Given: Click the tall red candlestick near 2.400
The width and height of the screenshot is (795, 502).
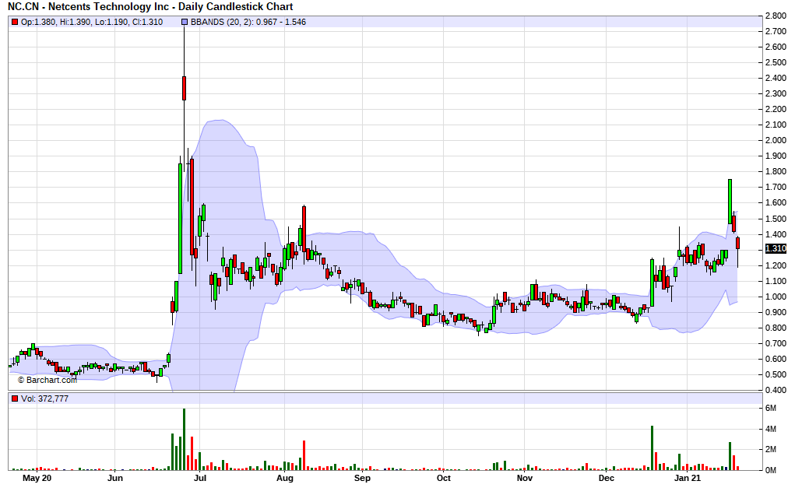Looking at the screenshot, I should click(184, 88).
